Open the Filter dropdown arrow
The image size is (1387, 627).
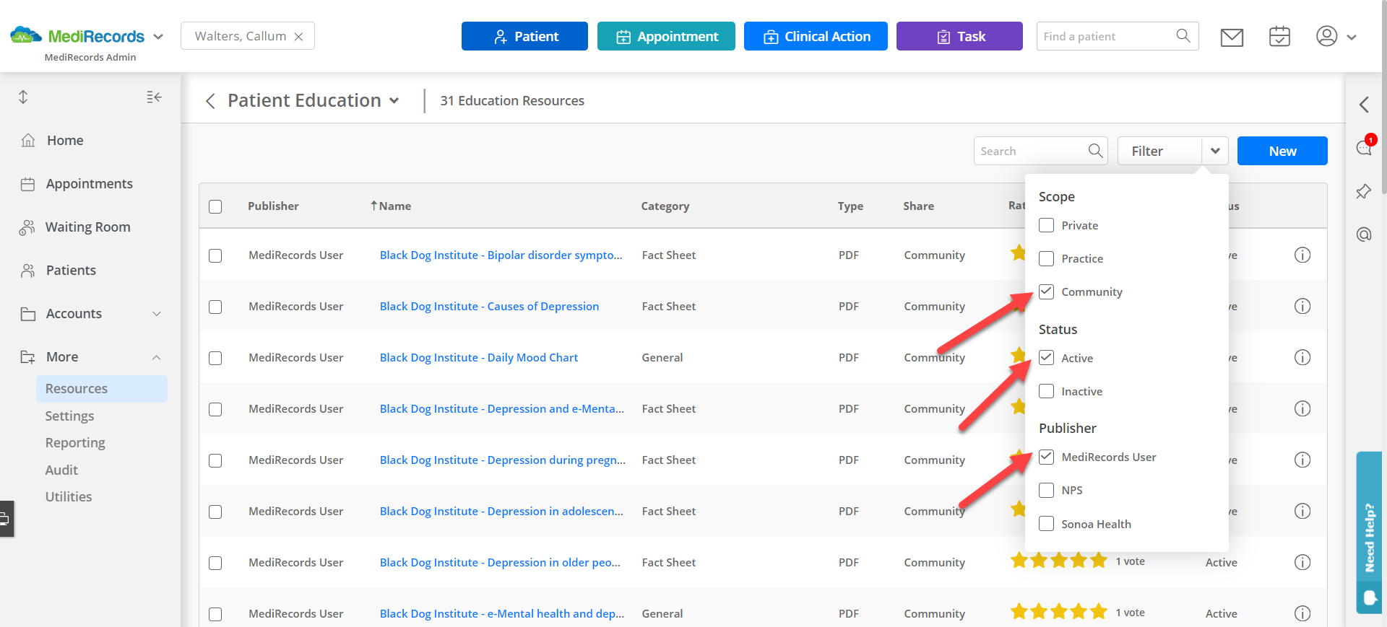pyautogui.click(x=1215, y=151)
